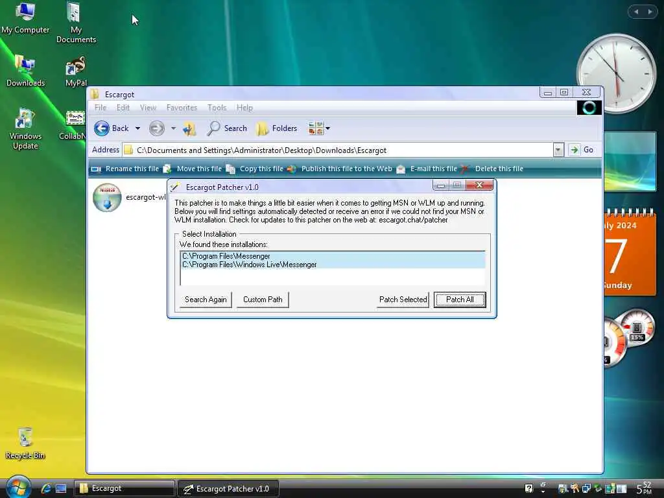The image size is (664, 498).
Task: Open the Downloads desktop shortcut
Action: pyautogui.click(x=25, y=71)
